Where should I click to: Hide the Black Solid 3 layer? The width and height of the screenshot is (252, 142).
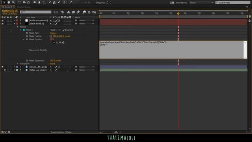click(2, 24)
